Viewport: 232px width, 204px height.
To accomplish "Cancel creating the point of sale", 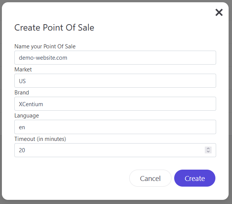I will (x=150, y=178).
